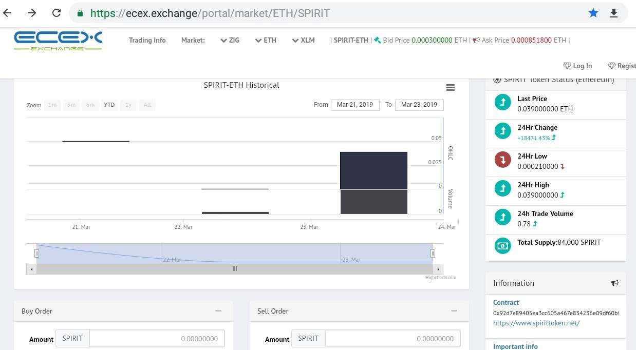Click the ECEX Exchange logo
This screenshot has height=350, width=636.
pyautogui.click(x=58, y=41)
